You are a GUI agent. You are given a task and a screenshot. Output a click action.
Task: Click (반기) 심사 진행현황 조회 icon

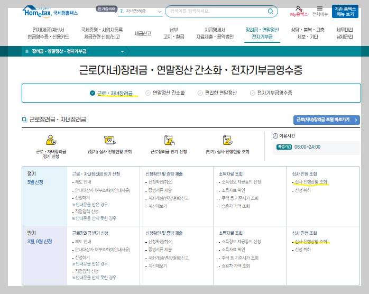pos(227,140)
